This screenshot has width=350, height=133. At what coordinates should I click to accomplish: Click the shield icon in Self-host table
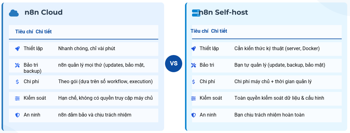193,115
